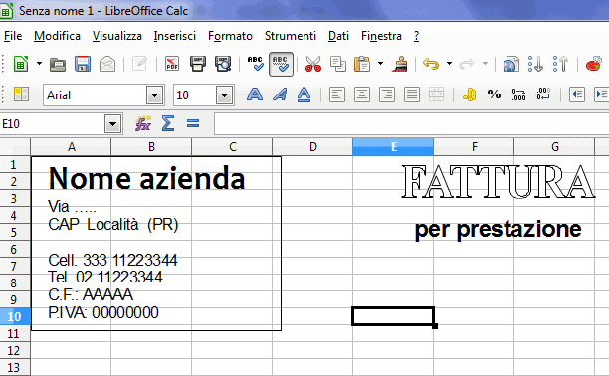Expand the font name dropdown arrow
The height and width of the screenshot is (376, 609).
click(154, 95)
